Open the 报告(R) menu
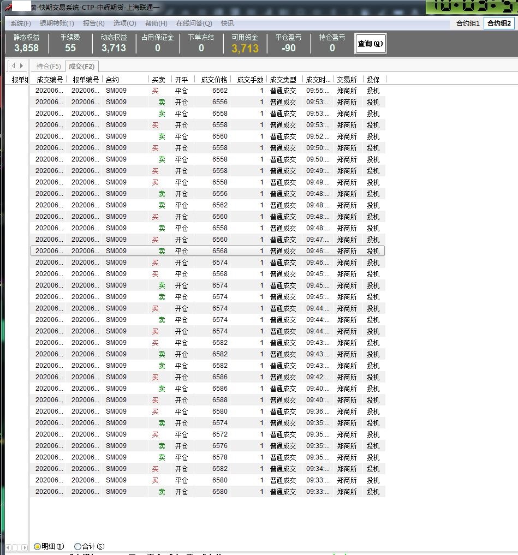518x555 pixels. pyautogui.click(x=93, y=23)
